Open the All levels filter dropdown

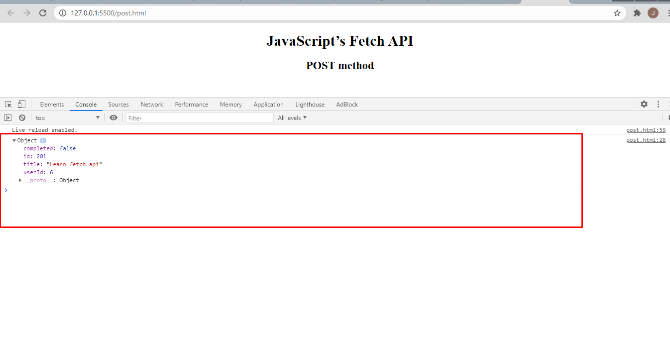click(x=292, y=117)
